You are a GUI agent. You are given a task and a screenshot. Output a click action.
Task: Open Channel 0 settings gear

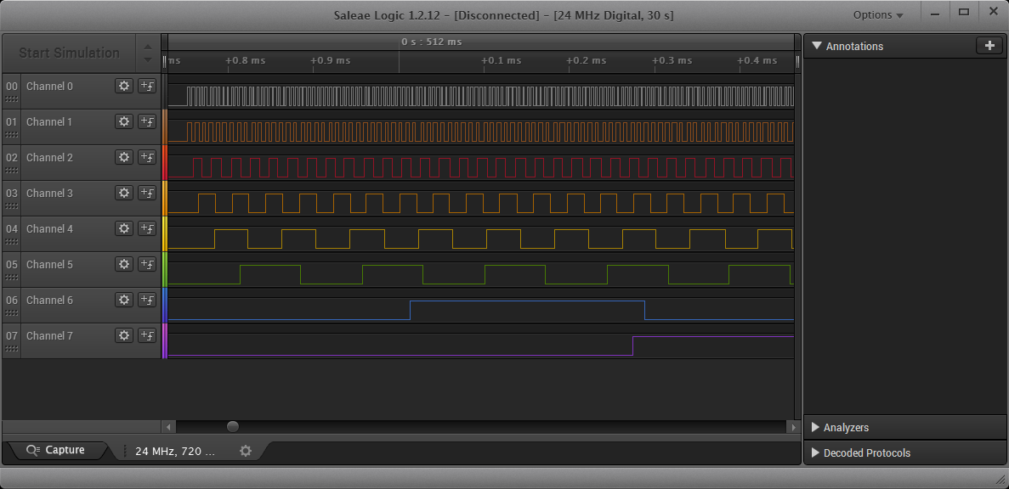click(x=124, y=86)
